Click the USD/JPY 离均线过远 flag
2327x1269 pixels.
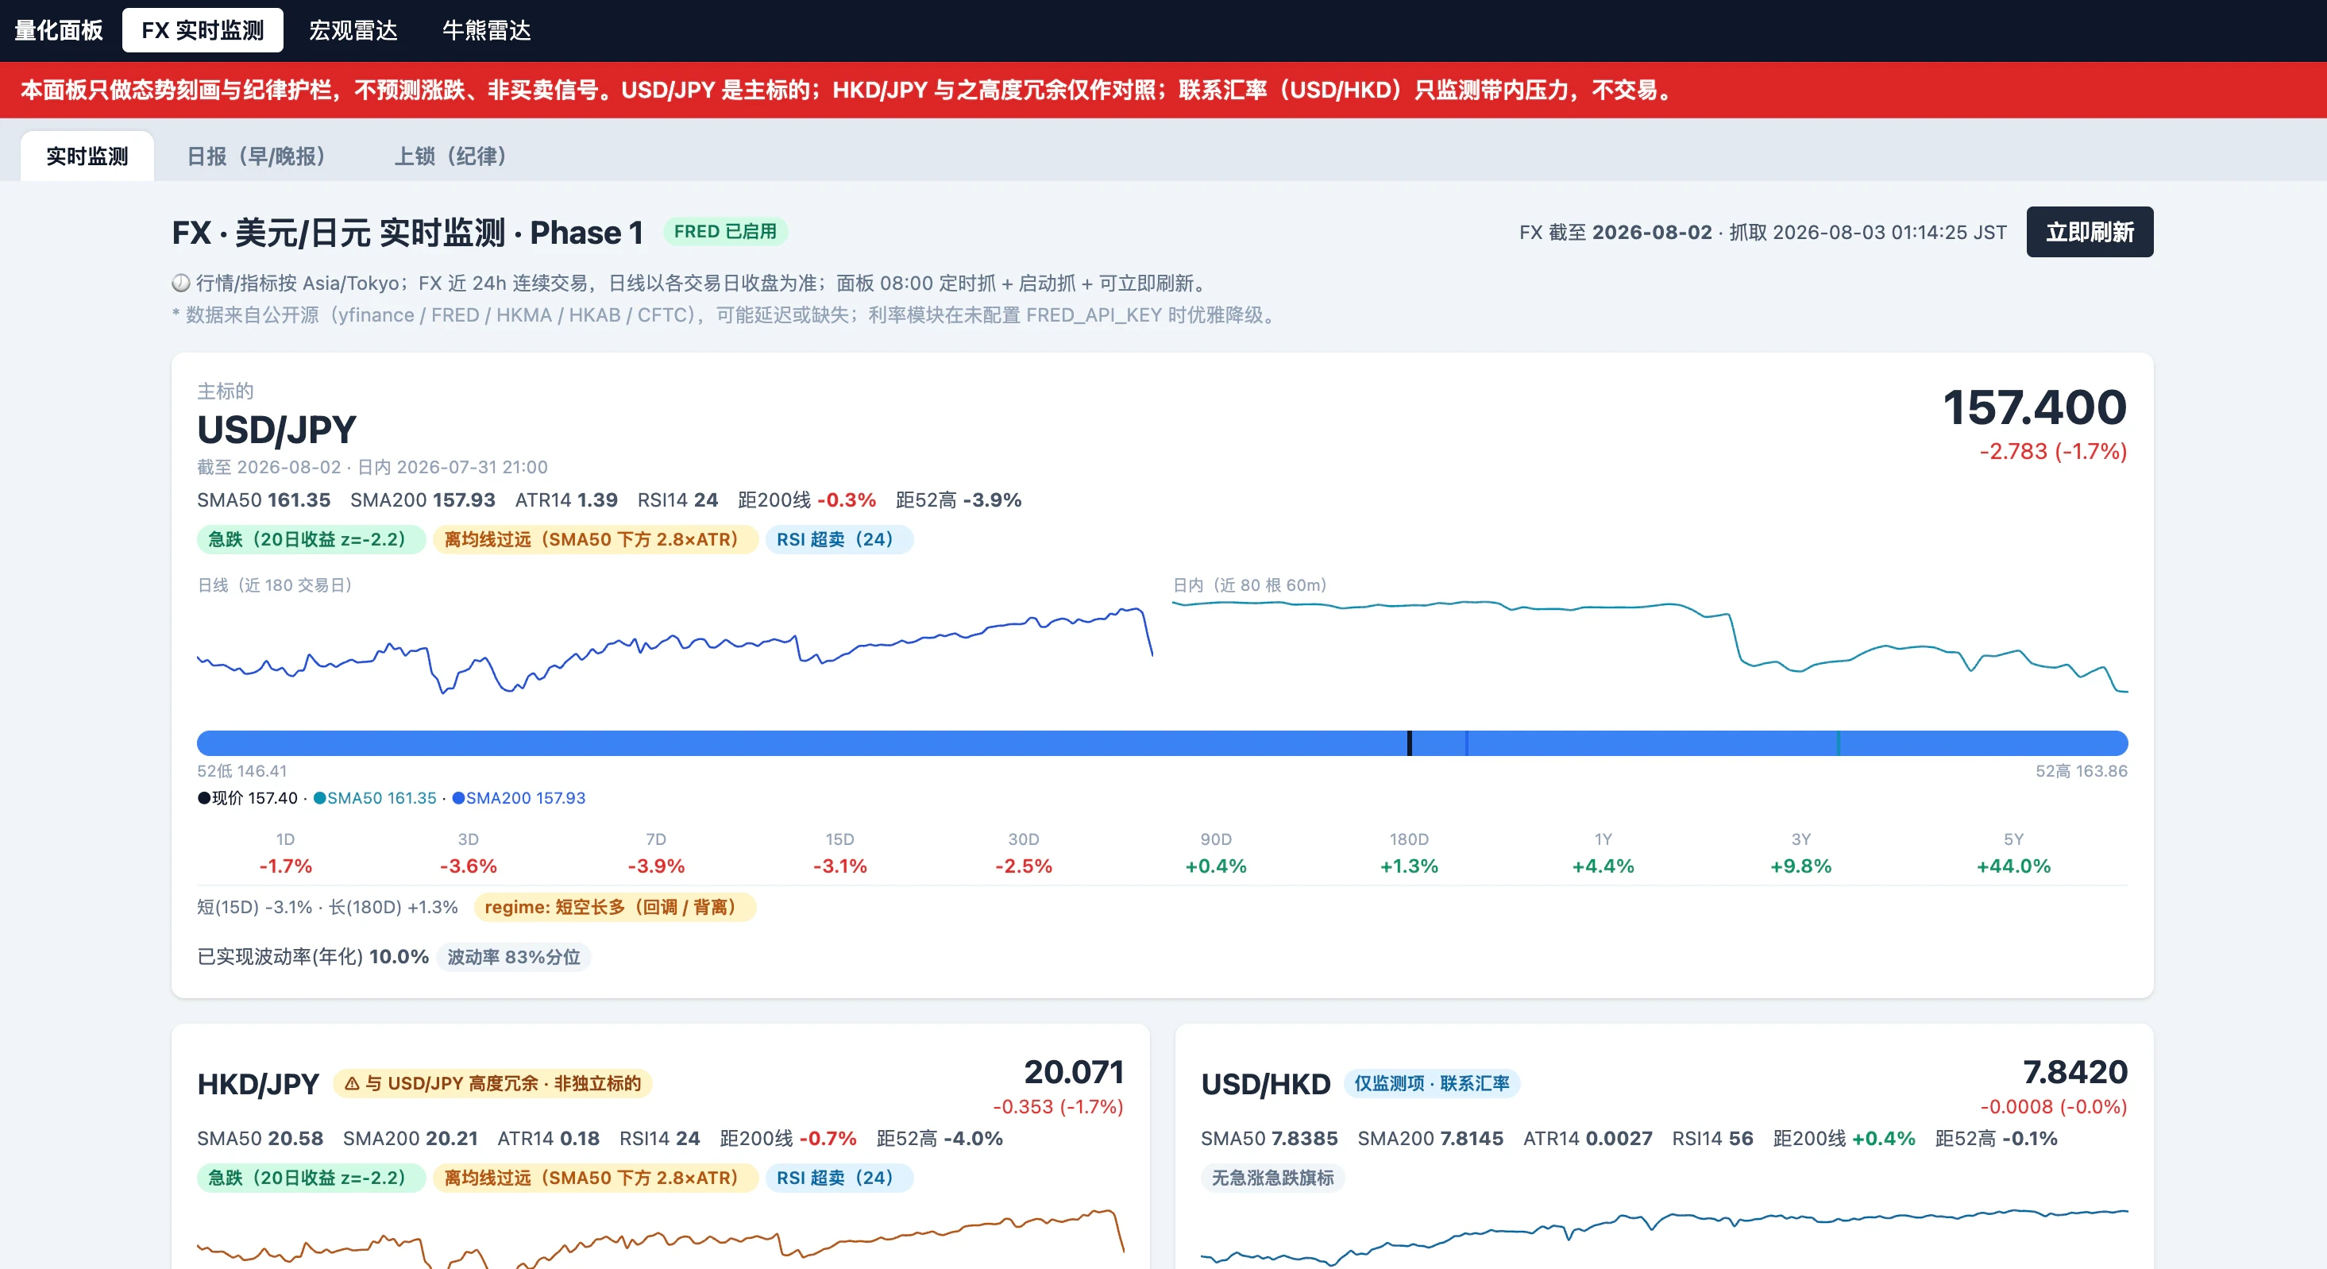tap(596, 539)
